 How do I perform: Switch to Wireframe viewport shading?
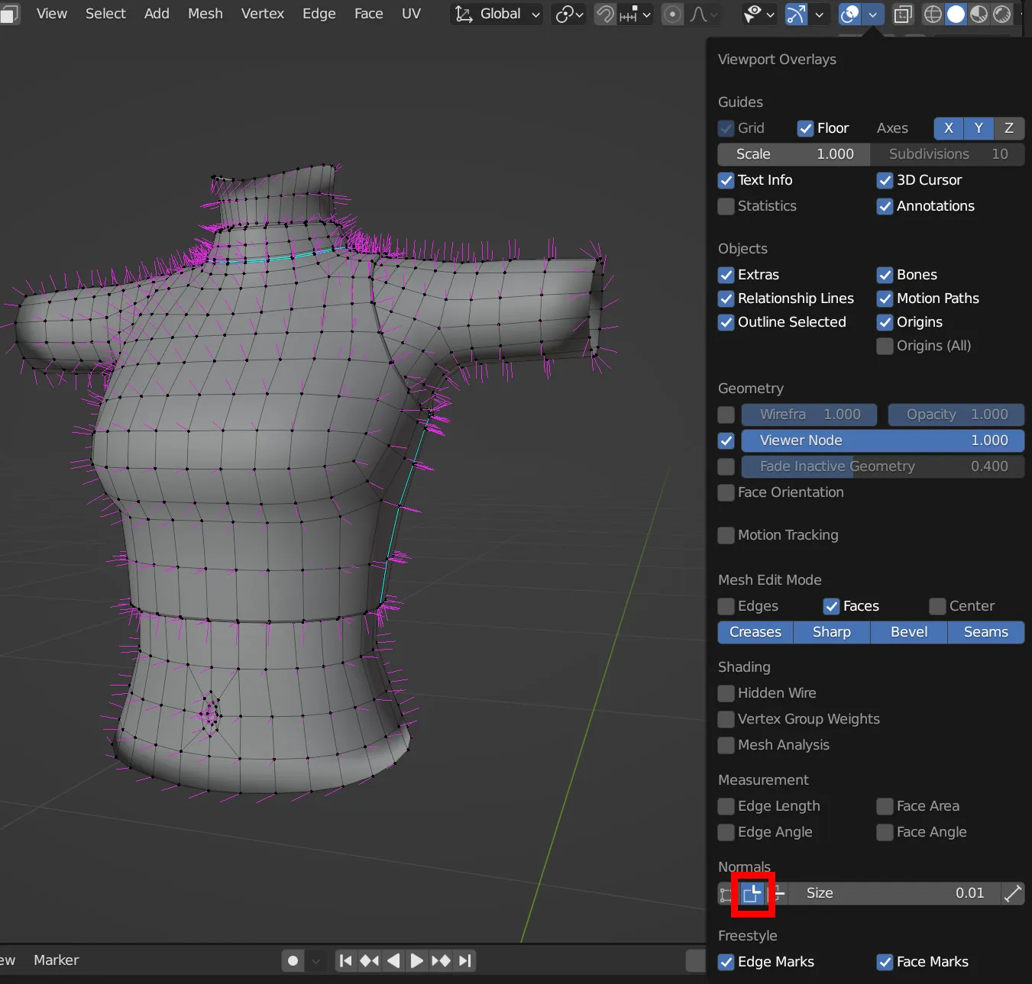(x=933, y=14)
